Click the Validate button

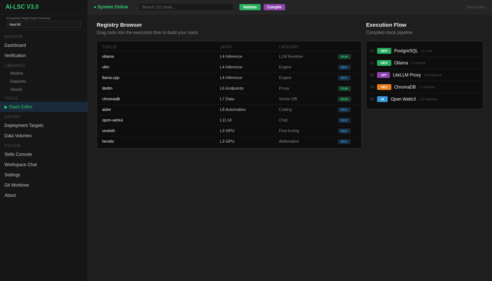[x=250, y=7]
